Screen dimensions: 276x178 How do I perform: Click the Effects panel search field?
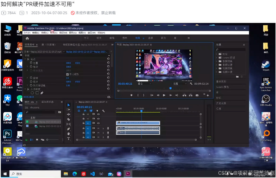click(x=231, y=50)
